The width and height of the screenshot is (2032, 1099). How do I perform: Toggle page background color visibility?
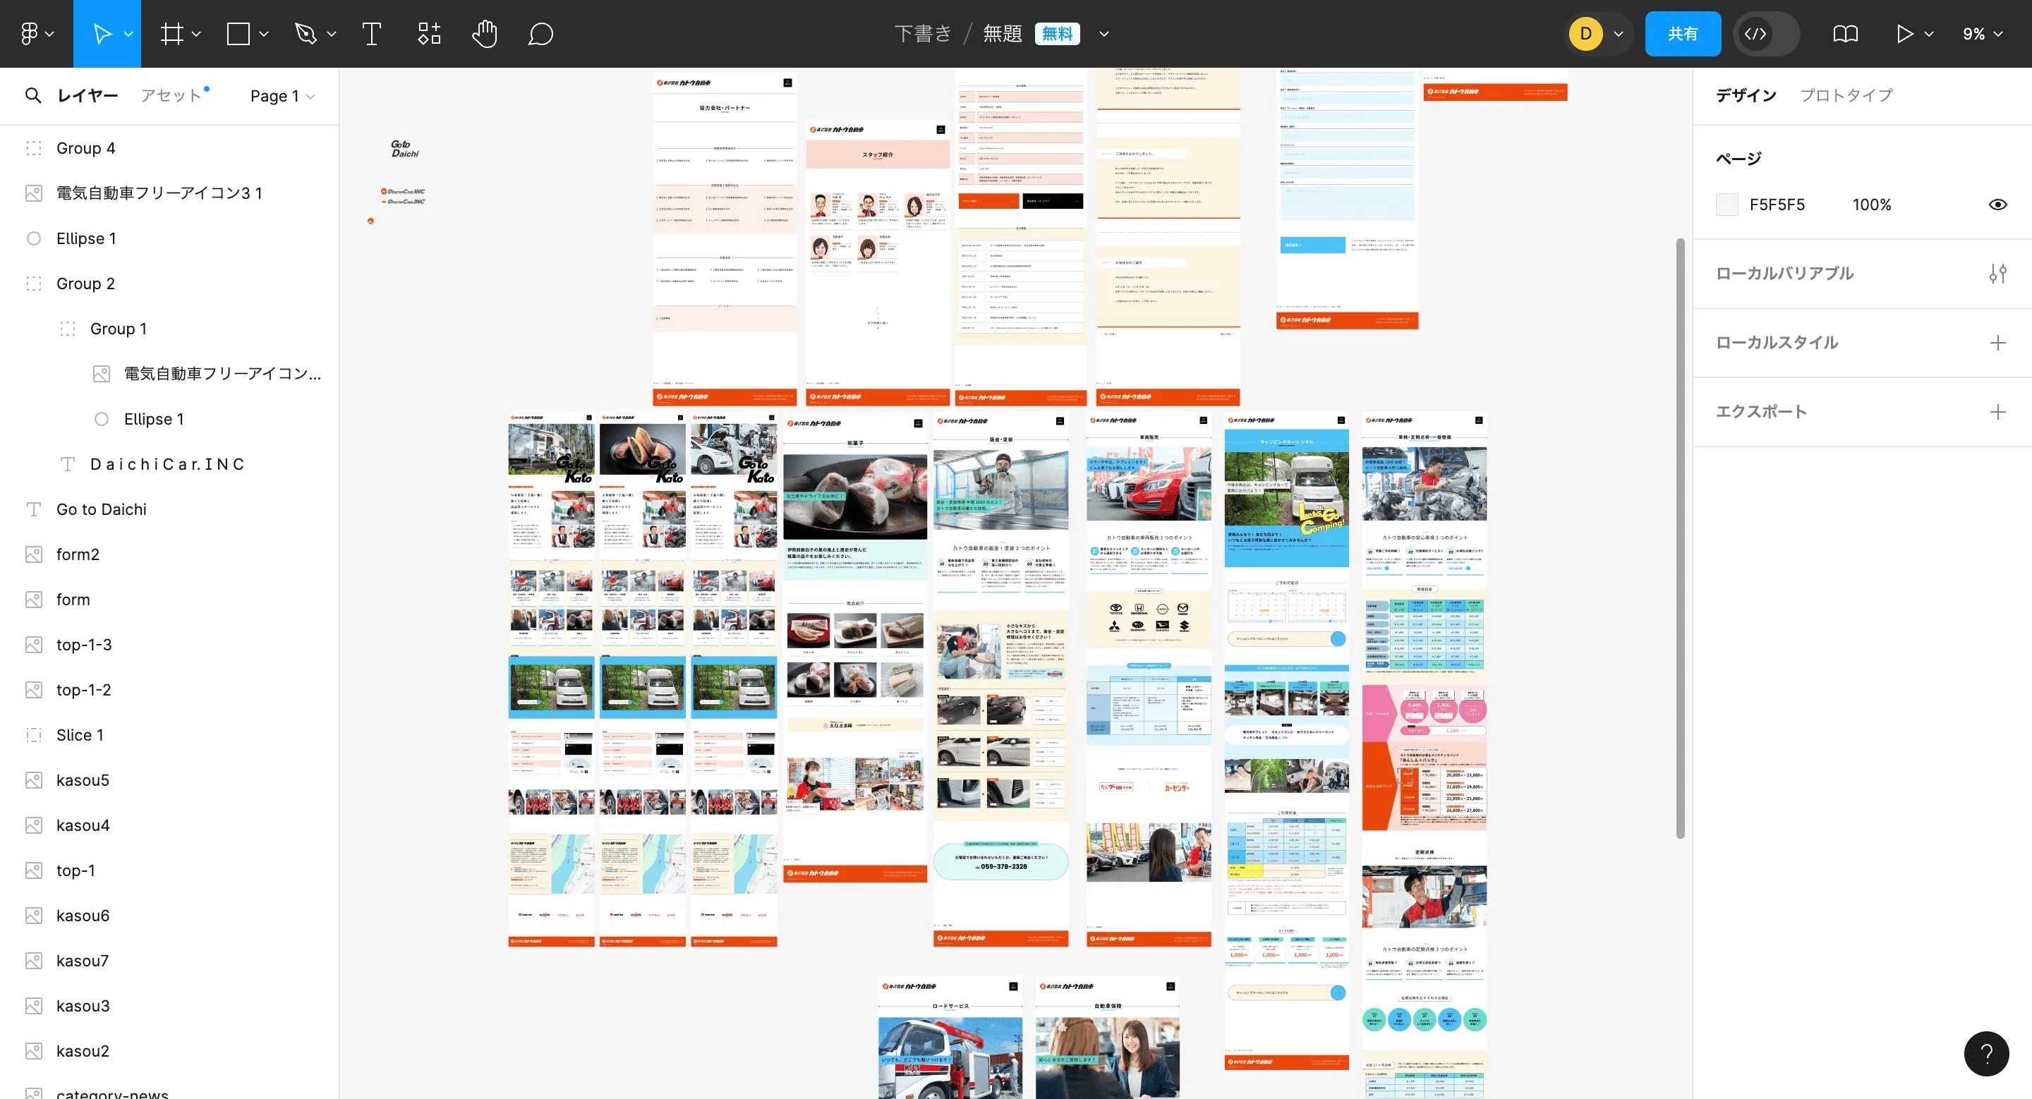coord(2000,205)
